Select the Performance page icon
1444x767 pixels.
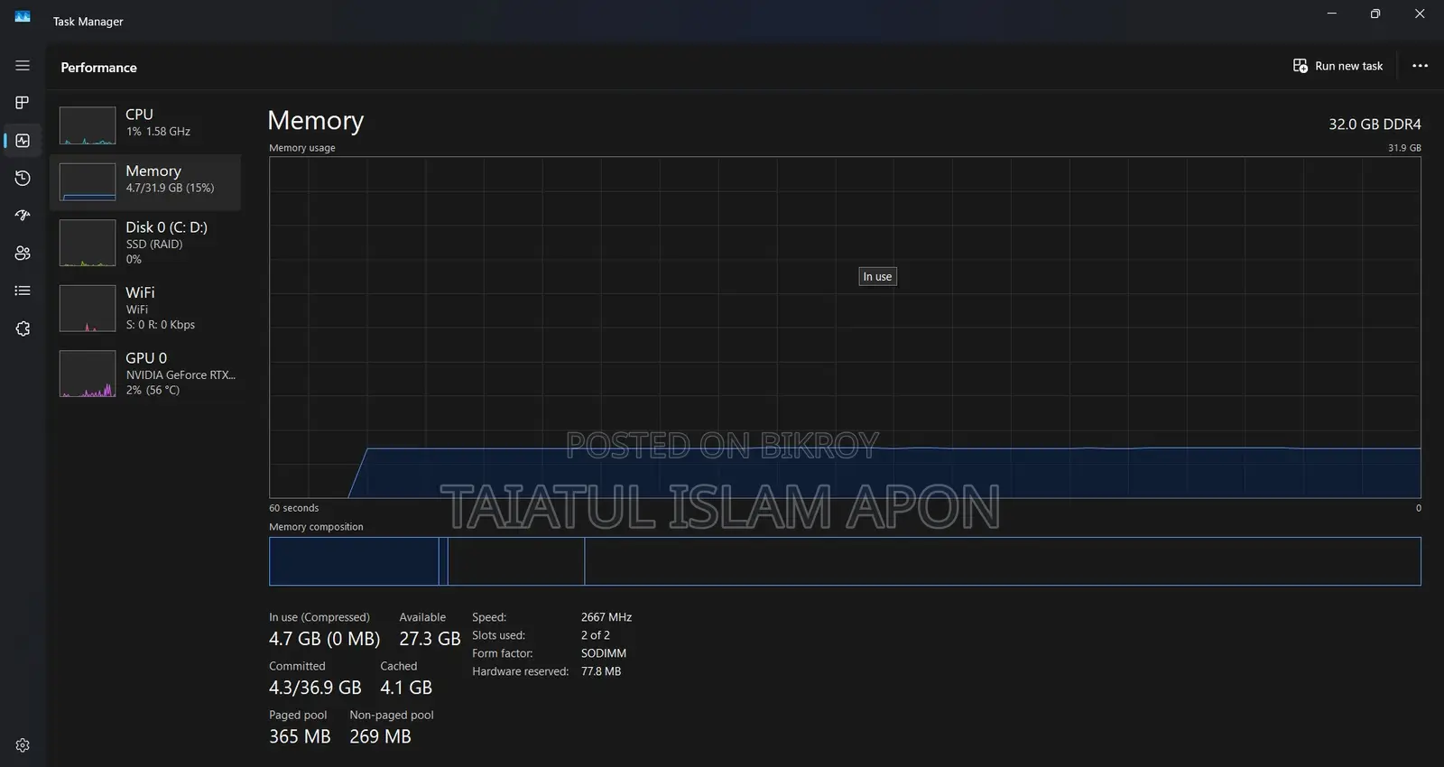tap(23, 141)
